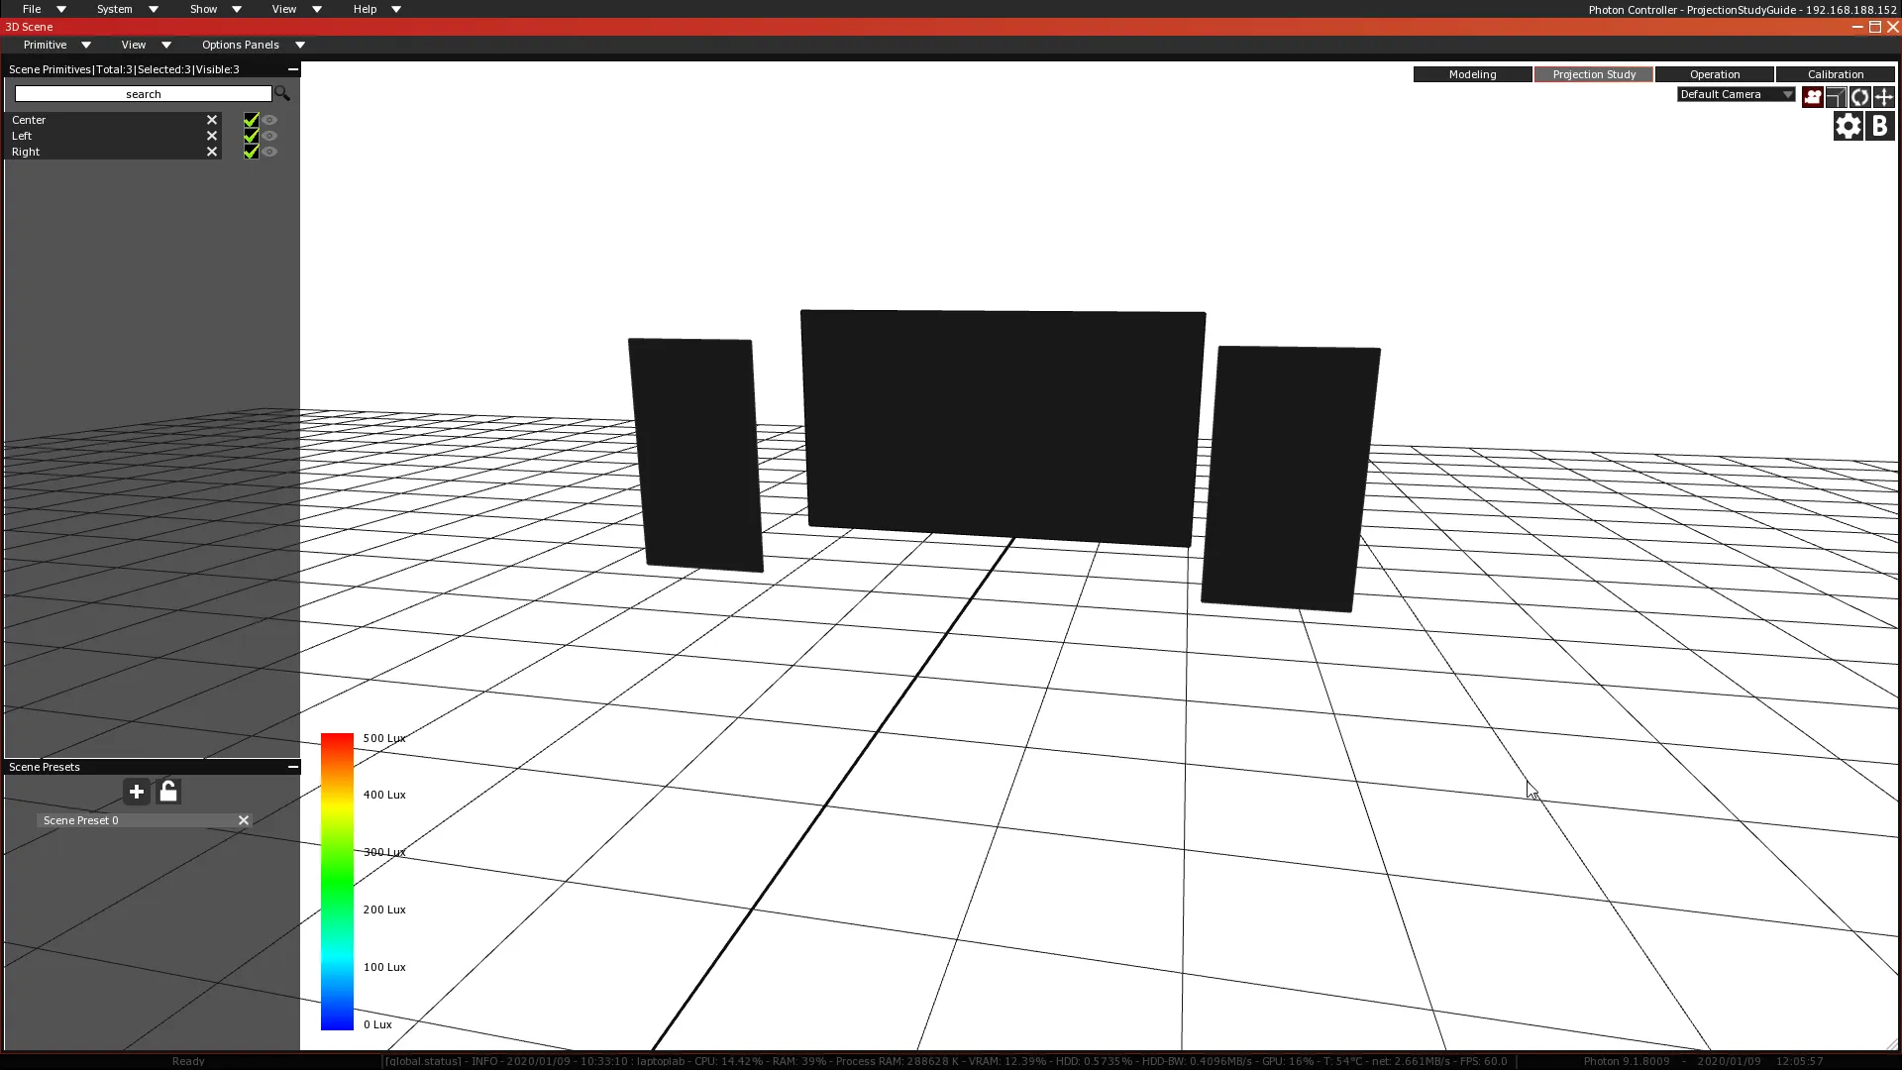Switch to the Projection Study tab

click(x=1594, y=74)
